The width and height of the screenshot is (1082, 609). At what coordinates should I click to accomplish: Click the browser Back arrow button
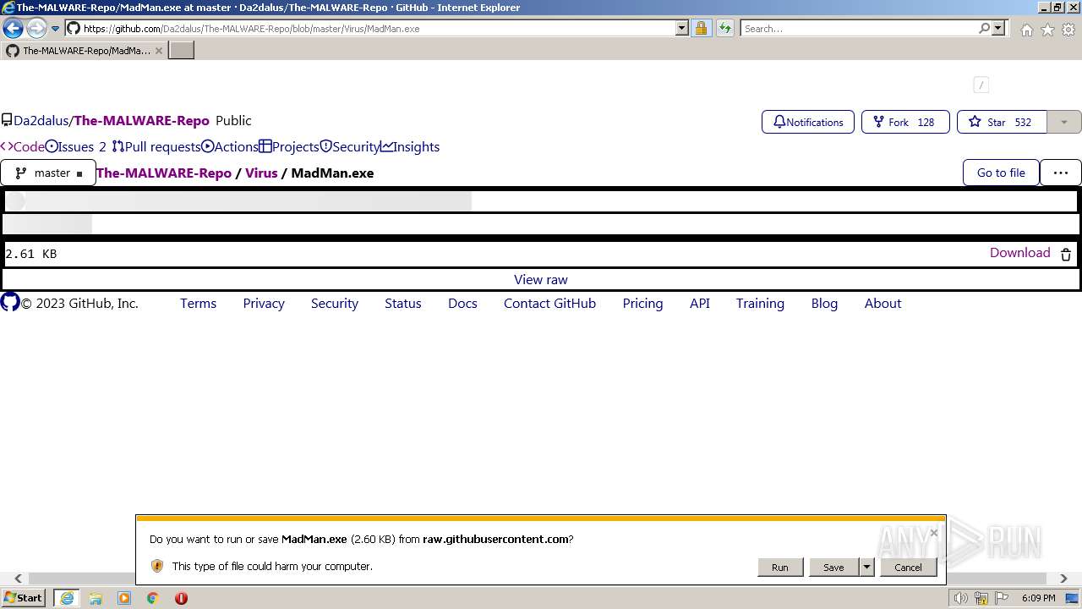(x=13, y=28)
